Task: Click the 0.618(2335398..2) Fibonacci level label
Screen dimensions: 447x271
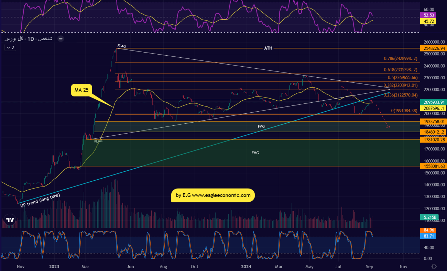Action: [401, 70]
